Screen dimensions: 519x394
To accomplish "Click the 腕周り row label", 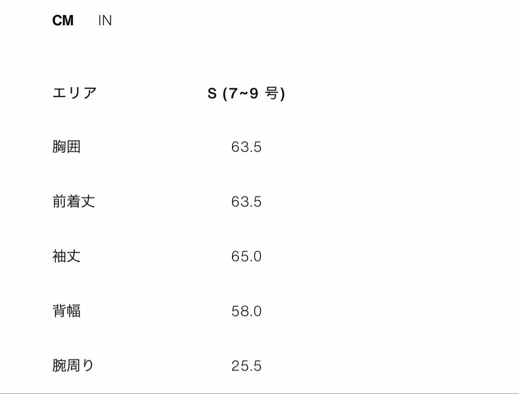I will tap(74, 366).
